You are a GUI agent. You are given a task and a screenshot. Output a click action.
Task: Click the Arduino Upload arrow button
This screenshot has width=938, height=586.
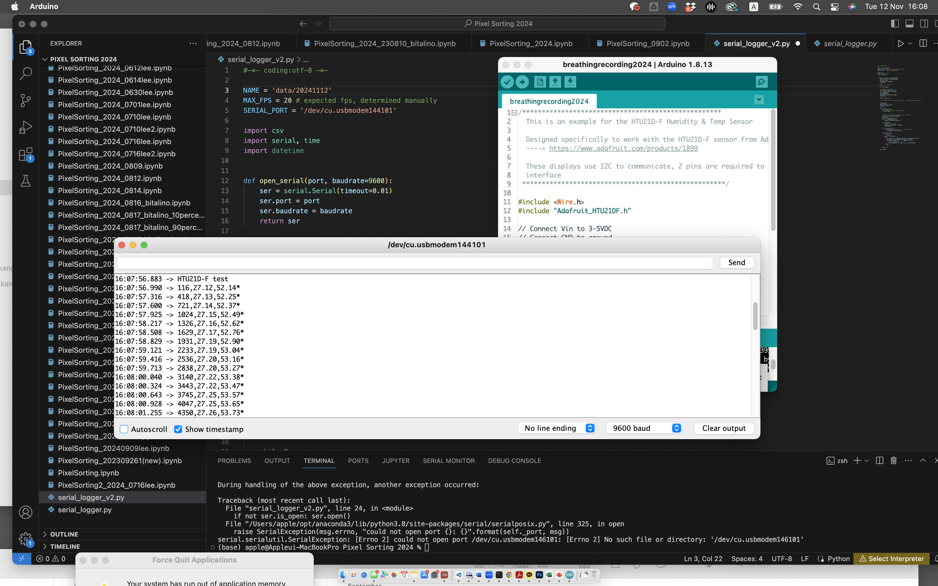pos(522,82)
